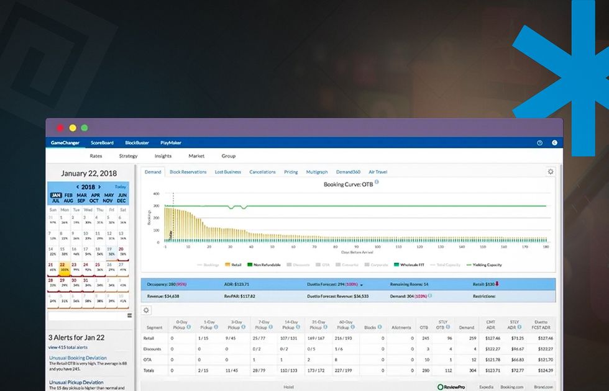Viewport: 609px width, 391px height.
Task: Switch to the BlockBuster app tab
Action: 137,143
